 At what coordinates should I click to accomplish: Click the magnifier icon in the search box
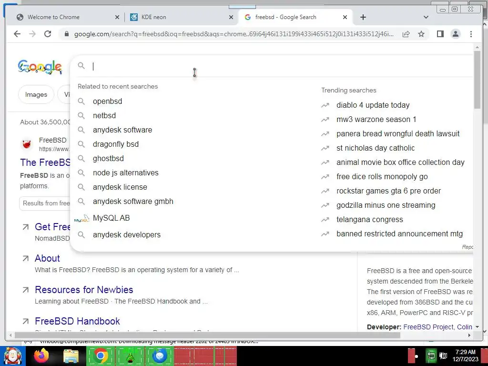point(81,66)
